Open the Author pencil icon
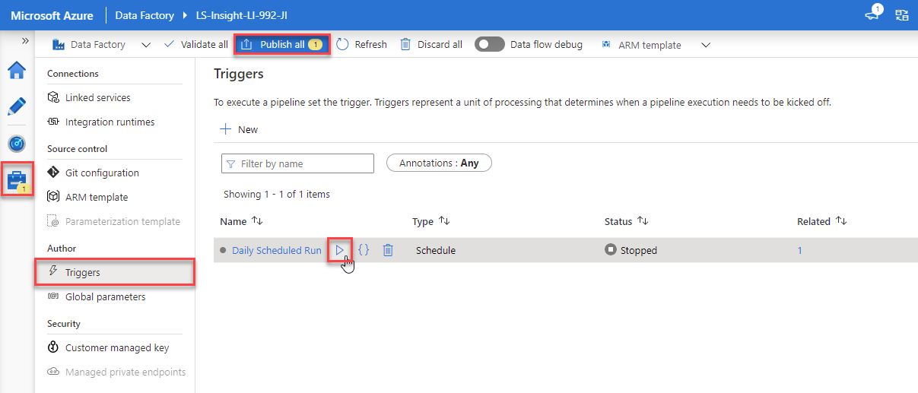This screenshot has height=393, width=918. point(17,106)
